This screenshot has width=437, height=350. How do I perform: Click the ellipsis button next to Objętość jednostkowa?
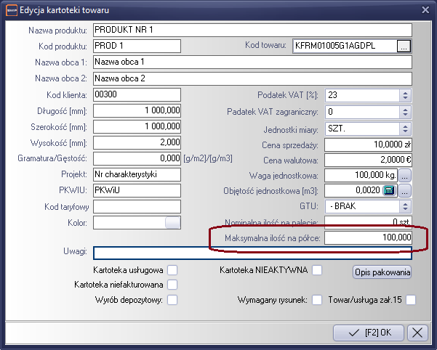405,191
